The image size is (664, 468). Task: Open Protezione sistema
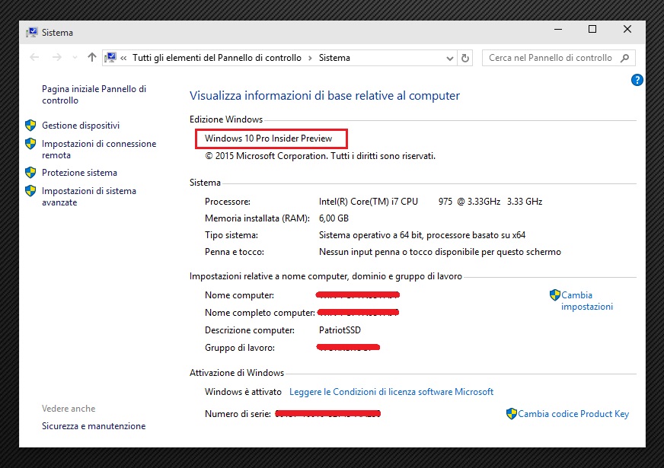79,173
